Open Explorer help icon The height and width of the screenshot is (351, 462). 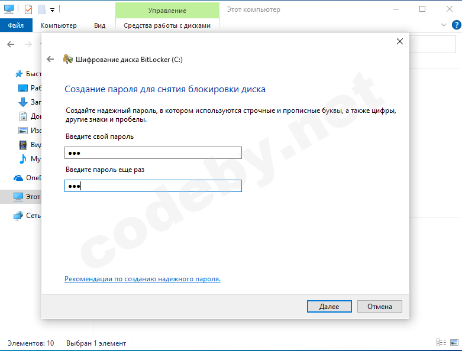coord(456,25)
